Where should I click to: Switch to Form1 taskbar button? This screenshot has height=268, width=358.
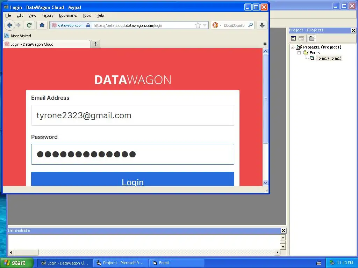(x=177, y=263)
